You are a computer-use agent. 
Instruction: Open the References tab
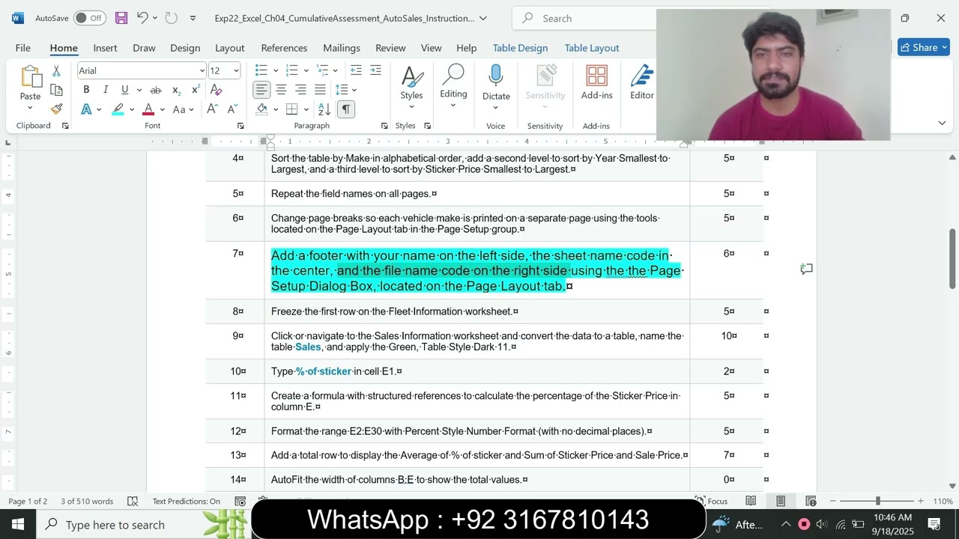coord(284,47)
